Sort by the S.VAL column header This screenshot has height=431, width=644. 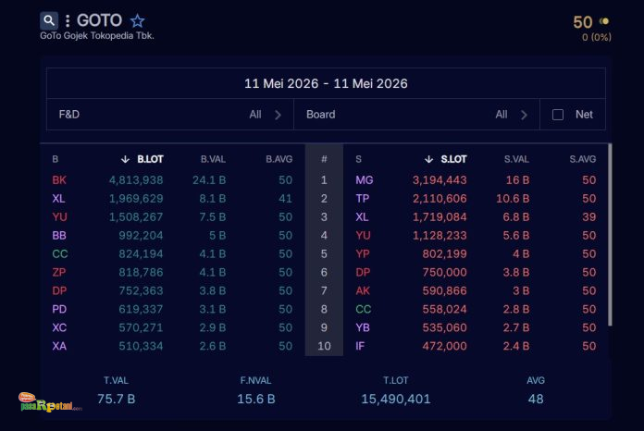click(x=516, y=159)
